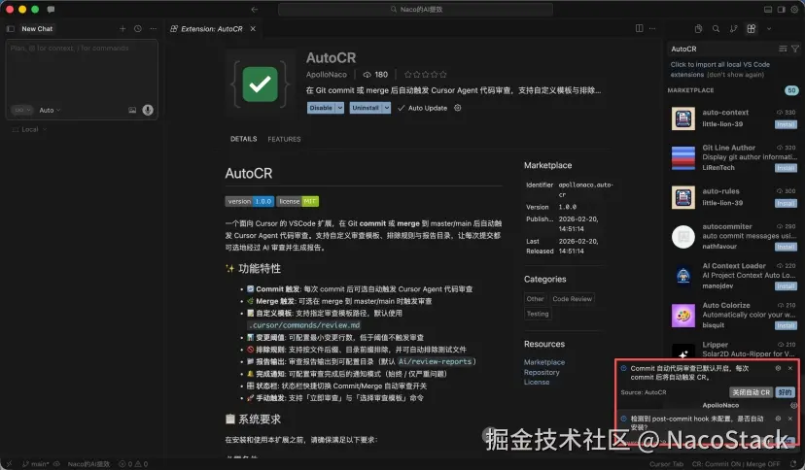Install the autocommiter extension
The width and height of the screenshot is (805, 470).
tap(786, 247)
